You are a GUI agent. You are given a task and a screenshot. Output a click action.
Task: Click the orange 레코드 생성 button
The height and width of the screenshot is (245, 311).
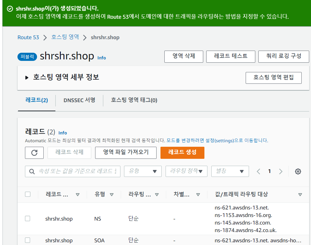182,153
